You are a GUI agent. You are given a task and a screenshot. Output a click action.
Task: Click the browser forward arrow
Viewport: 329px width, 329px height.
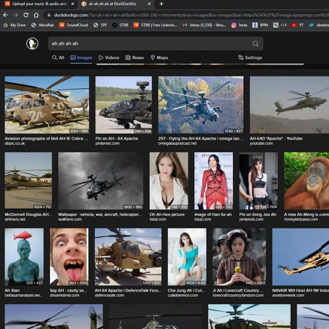click(x=16, y=15)
